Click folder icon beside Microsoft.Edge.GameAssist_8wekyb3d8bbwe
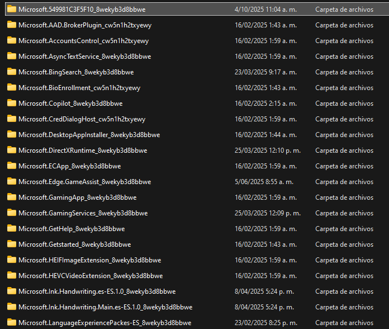 point(11,181)
